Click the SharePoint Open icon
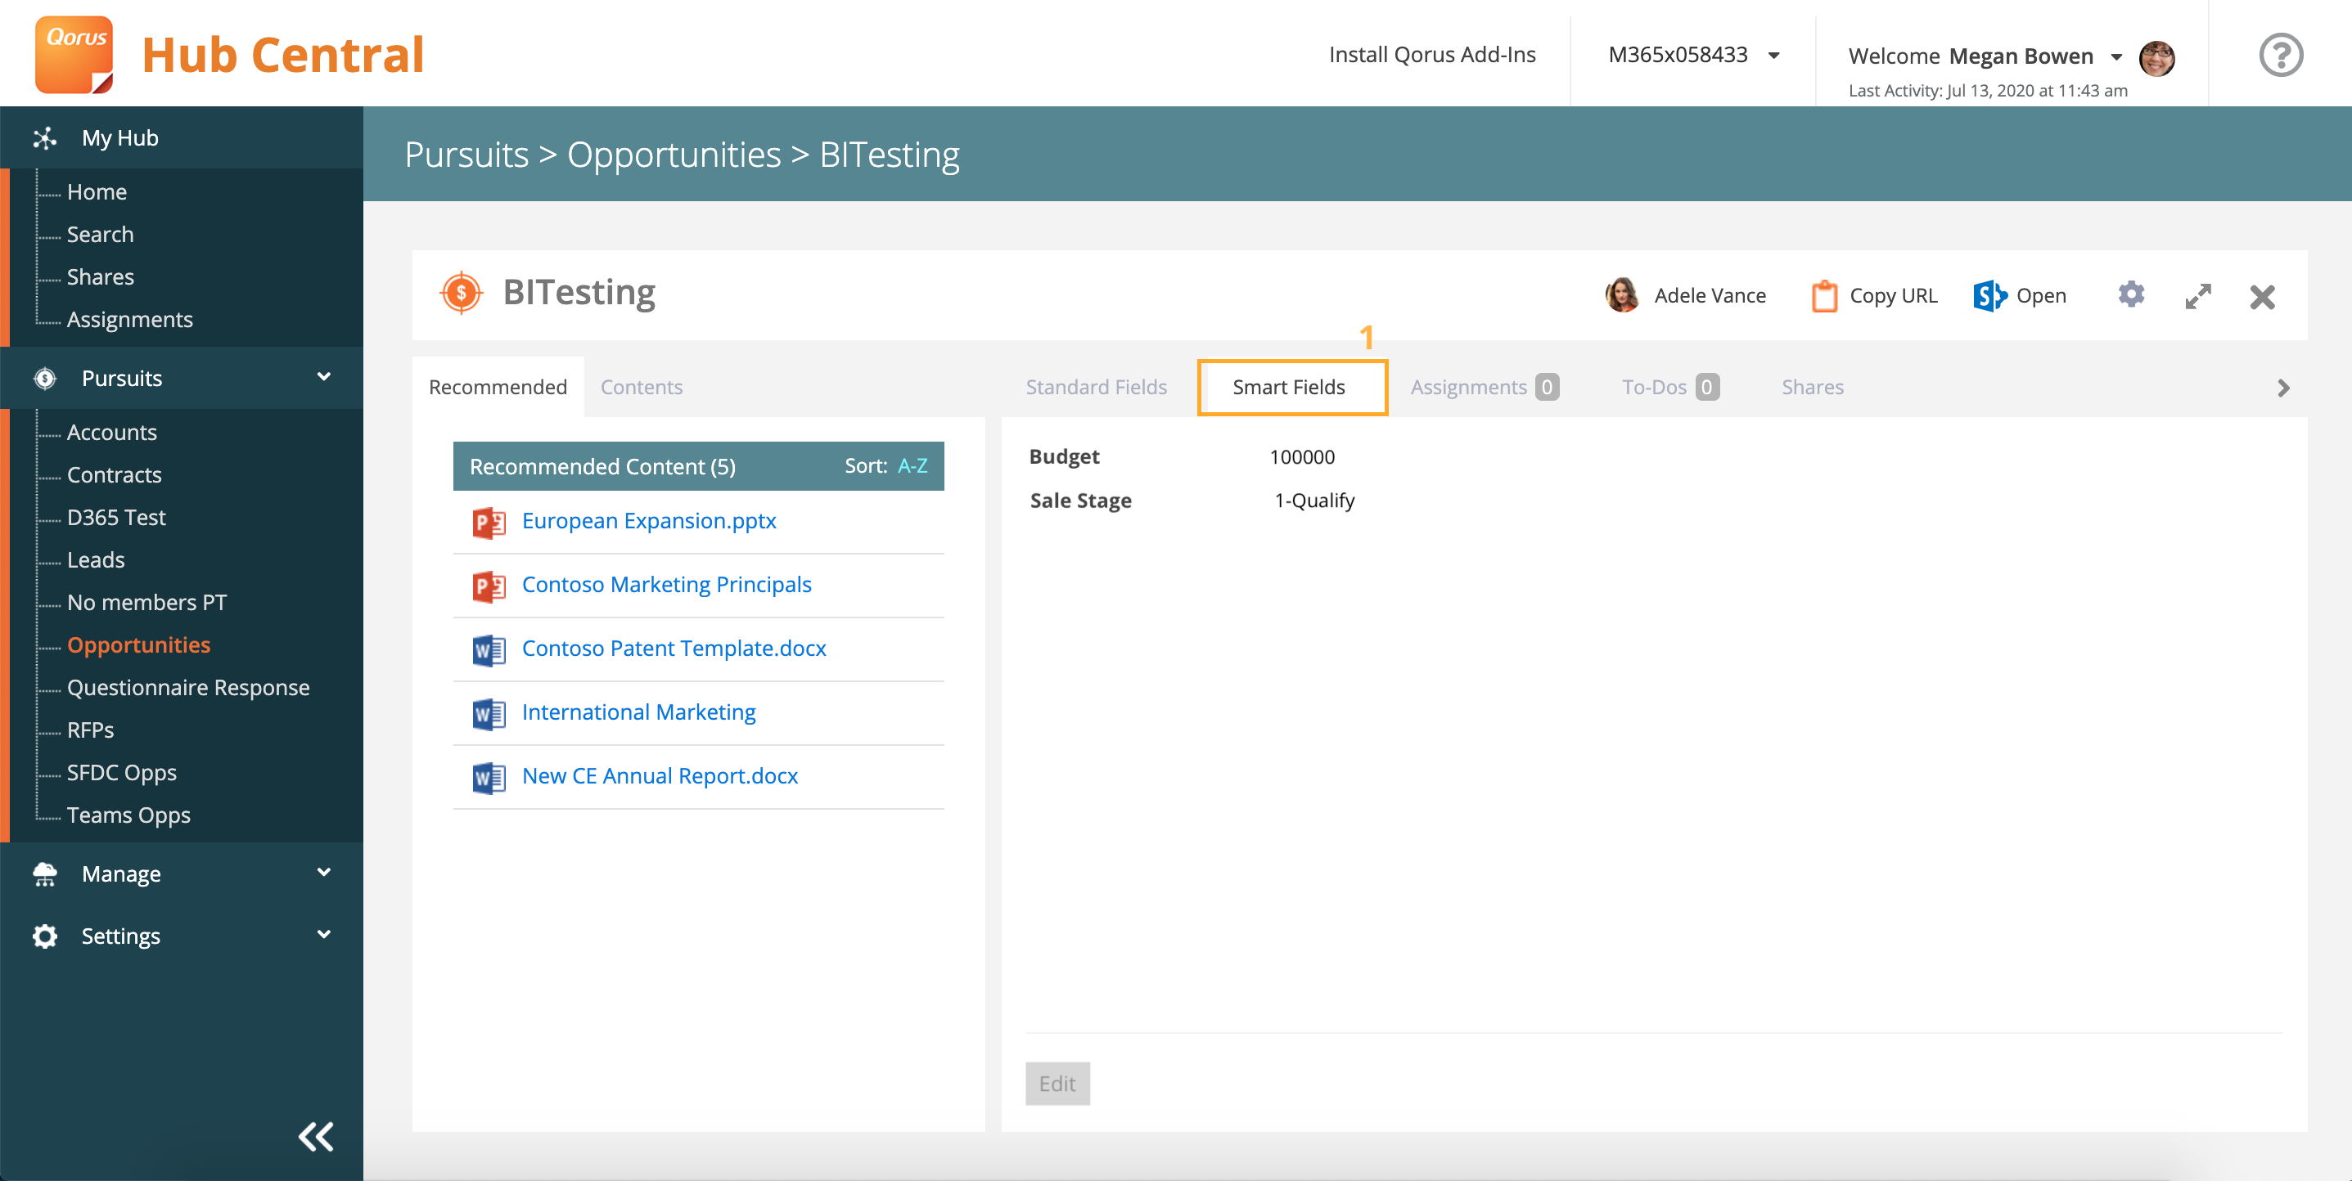This screenshot has height=1181, width=2352. coord(1989,296)
